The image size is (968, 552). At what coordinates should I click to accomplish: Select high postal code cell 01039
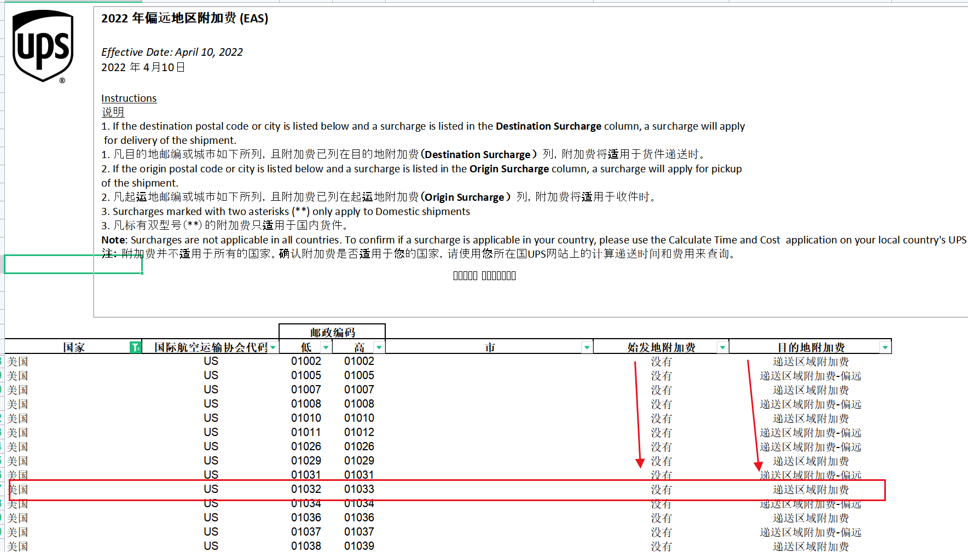(359, 546)
